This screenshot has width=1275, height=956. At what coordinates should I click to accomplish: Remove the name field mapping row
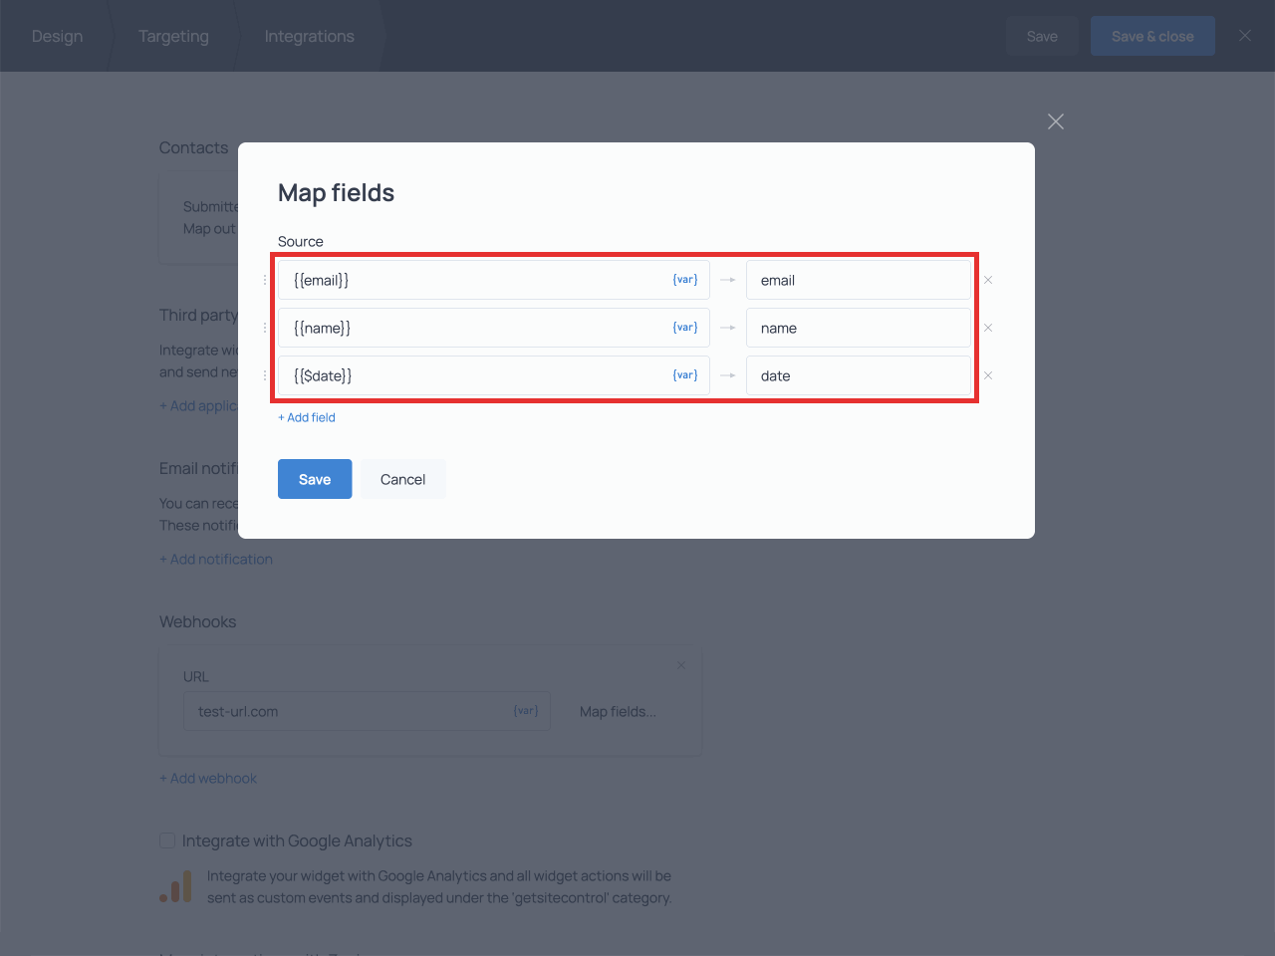988,328
